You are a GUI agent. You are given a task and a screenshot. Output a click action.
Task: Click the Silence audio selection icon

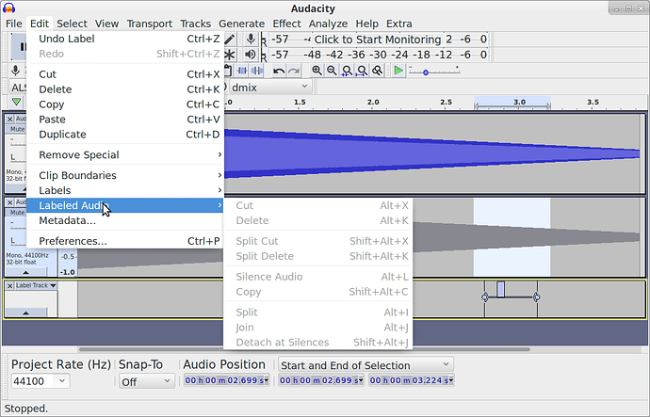[257, 71]
